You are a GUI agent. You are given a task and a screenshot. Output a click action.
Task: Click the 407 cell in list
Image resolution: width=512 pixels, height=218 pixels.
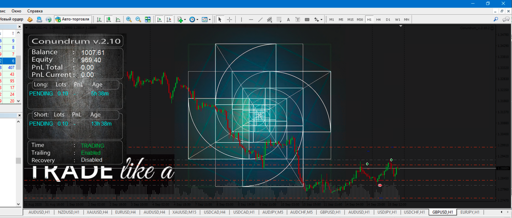(x=11, y=68)
